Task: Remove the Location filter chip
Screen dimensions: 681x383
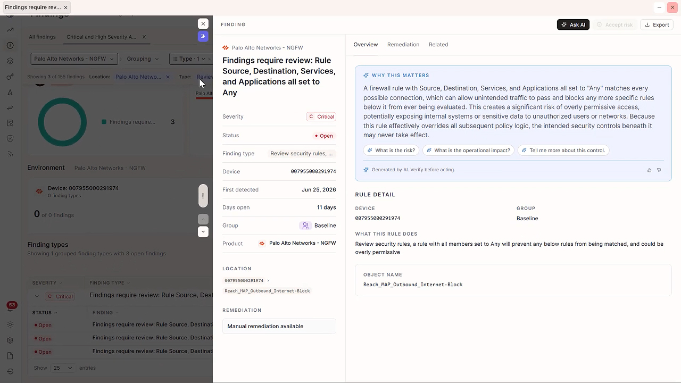Action: [168, 77]
